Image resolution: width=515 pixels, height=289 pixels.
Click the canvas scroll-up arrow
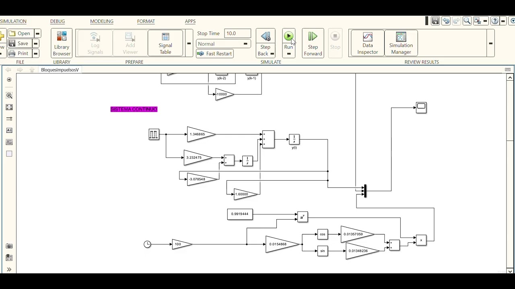[x=510, y=77]
